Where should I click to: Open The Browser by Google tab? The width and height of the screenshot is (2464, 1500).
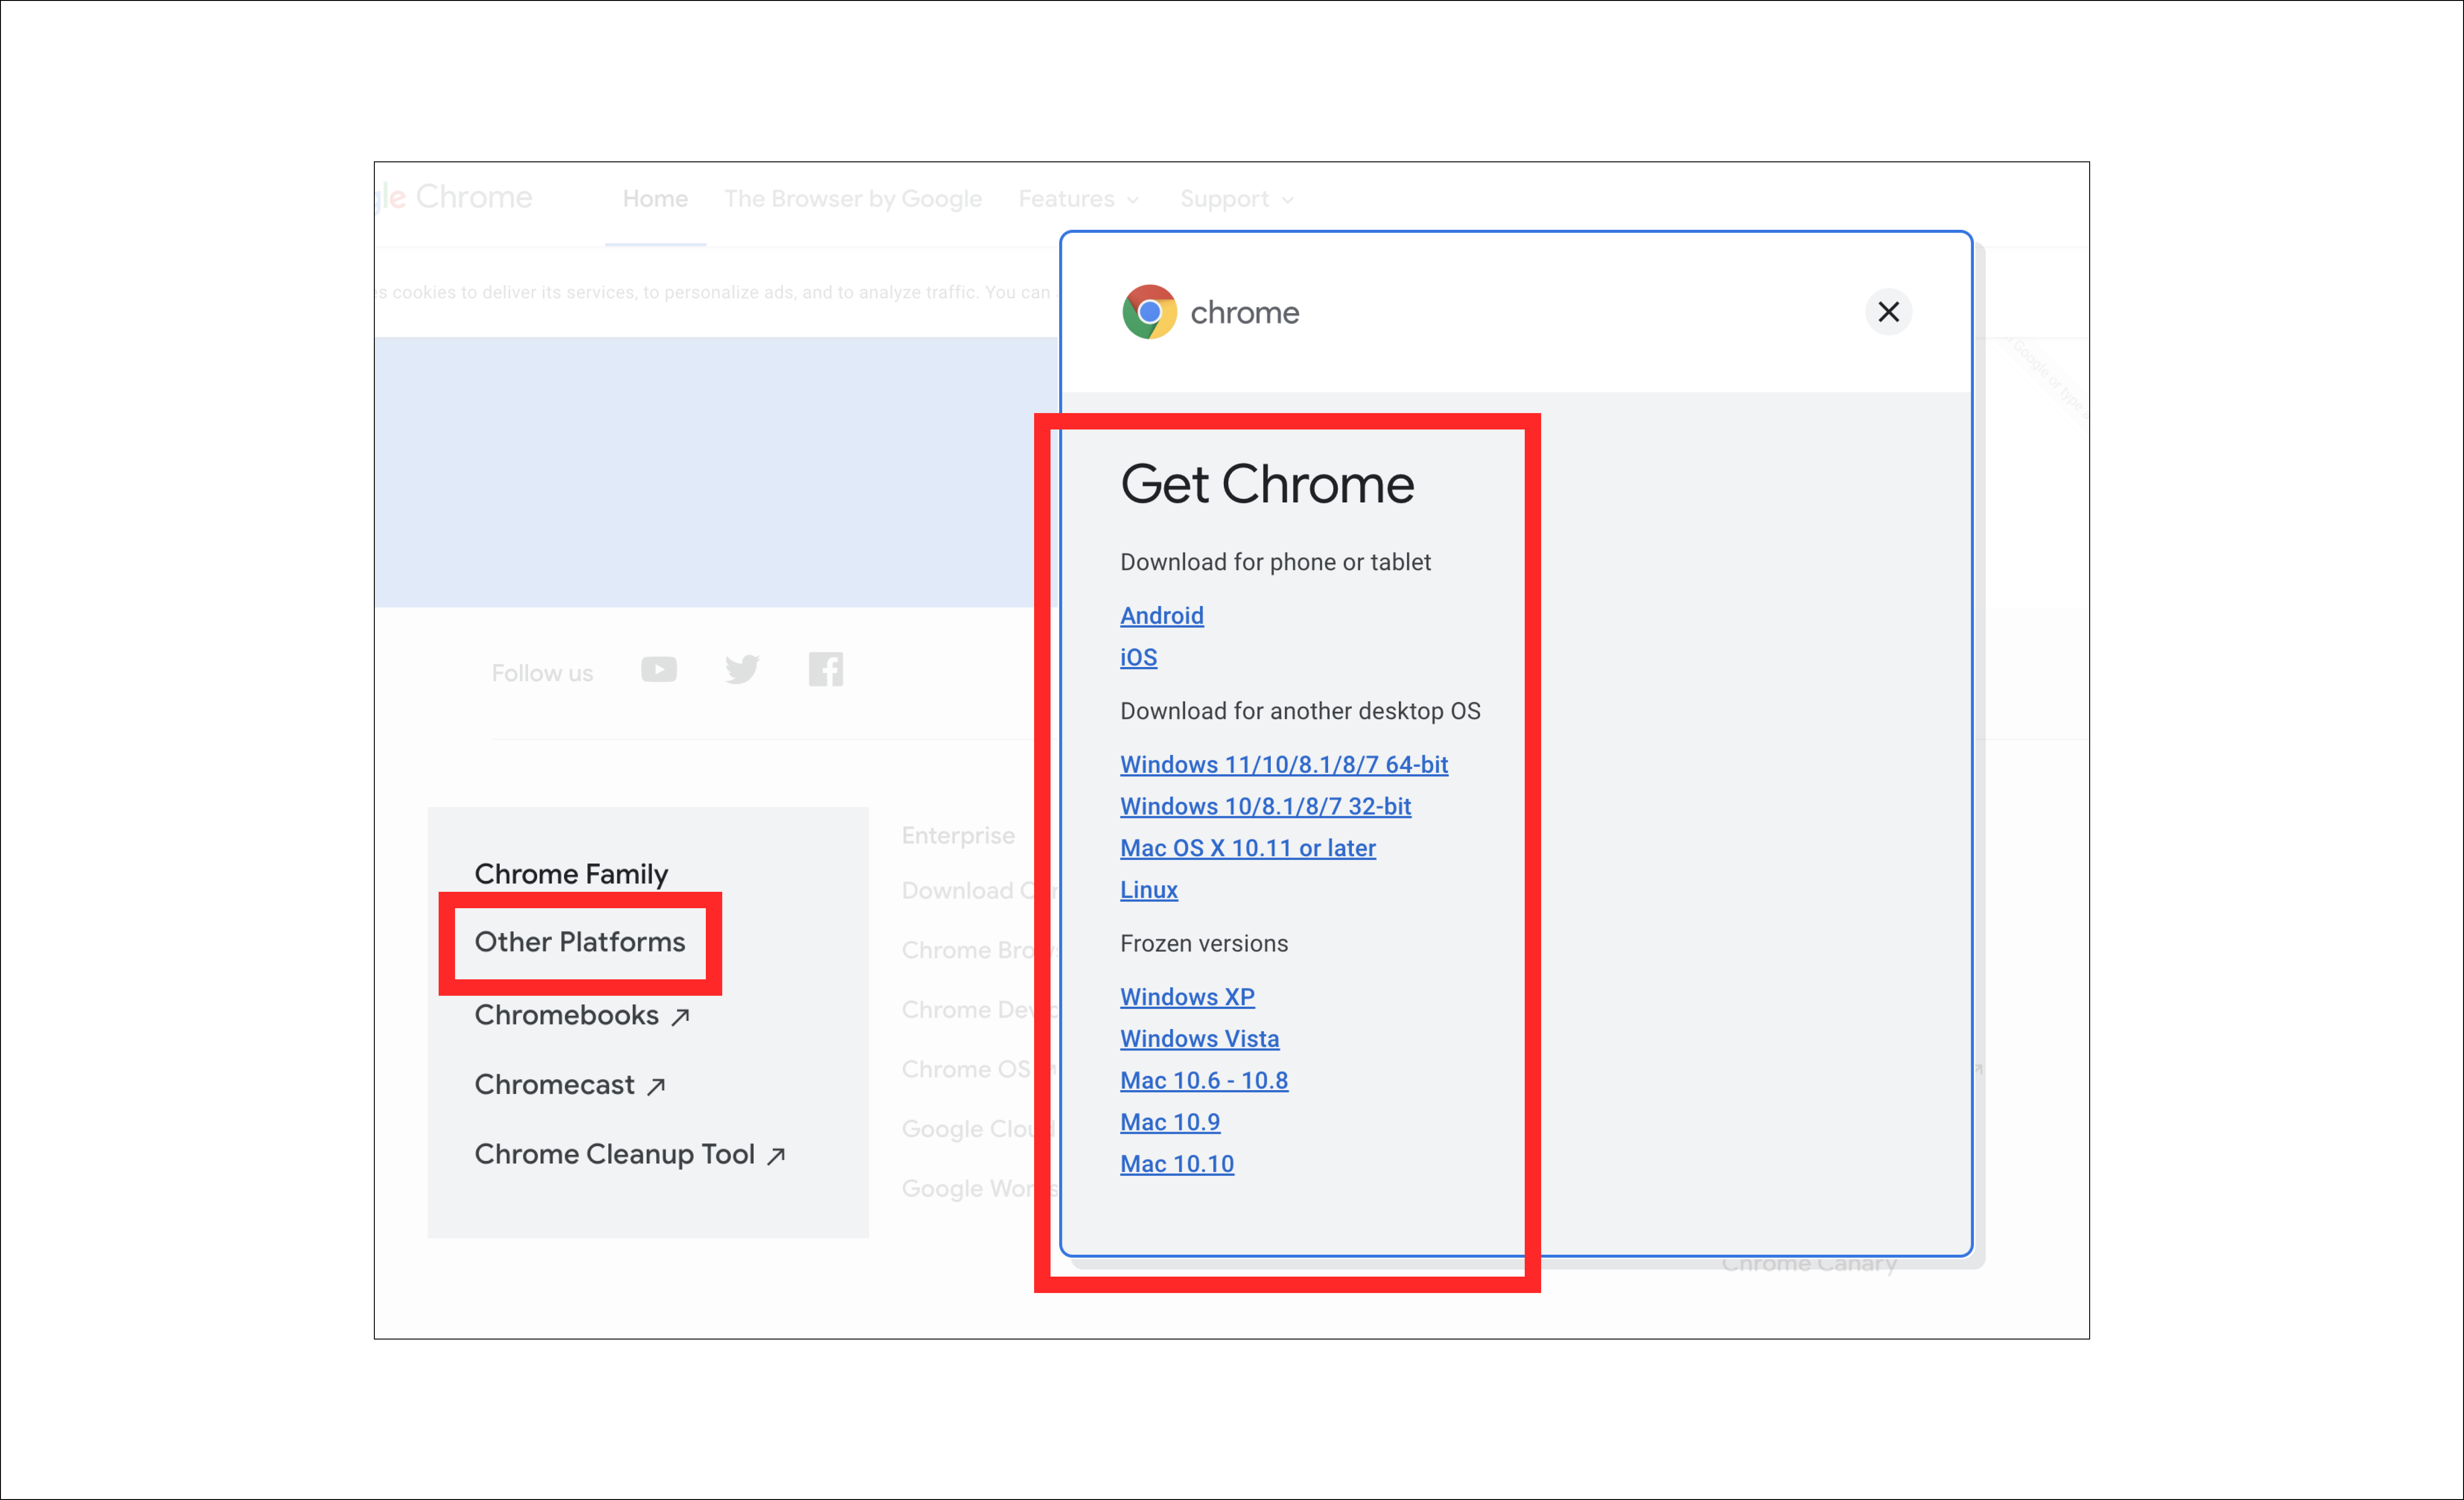click(853, 199)
